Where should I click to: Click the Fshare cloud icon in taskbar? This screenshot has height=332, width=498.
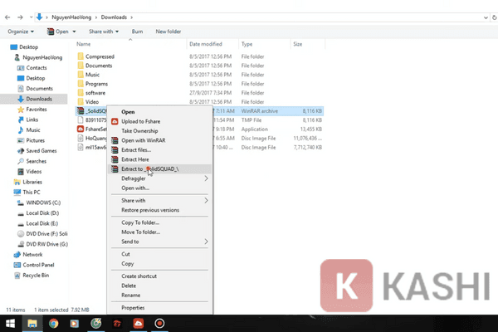coord(138,324)
